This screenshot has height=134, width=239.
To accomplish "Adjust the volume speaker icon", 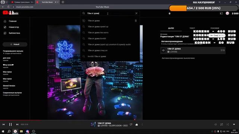I will 215,124.
